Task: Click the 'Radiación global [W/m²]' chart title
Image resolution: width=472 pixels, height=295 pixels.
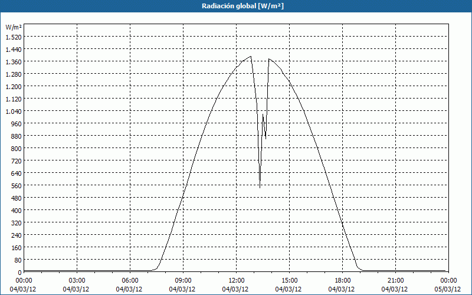Action: (x=242, y=6)
